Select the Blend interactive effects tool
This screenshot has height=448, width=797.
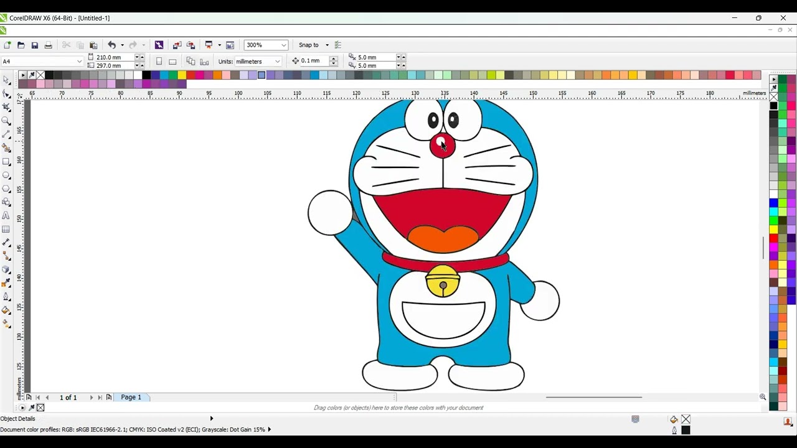coord(6,269)
